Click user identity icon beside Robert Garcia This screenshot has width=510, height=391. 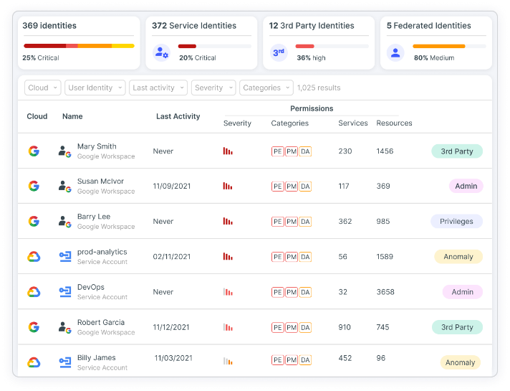pyautogui.click(x=65, y=327)
